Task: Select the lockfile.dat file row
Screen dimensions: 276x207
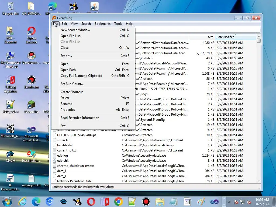Action: coord(154,145)
